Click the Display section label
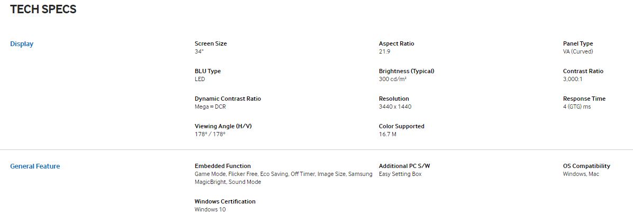The image size is (633, 221). click(x=22, y=44)
